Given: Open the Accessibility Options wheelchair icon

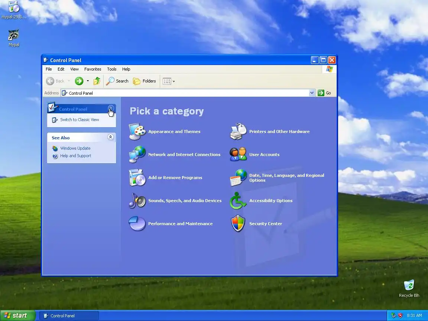Looking at the screenshot, I should click(x=238, y=201).
